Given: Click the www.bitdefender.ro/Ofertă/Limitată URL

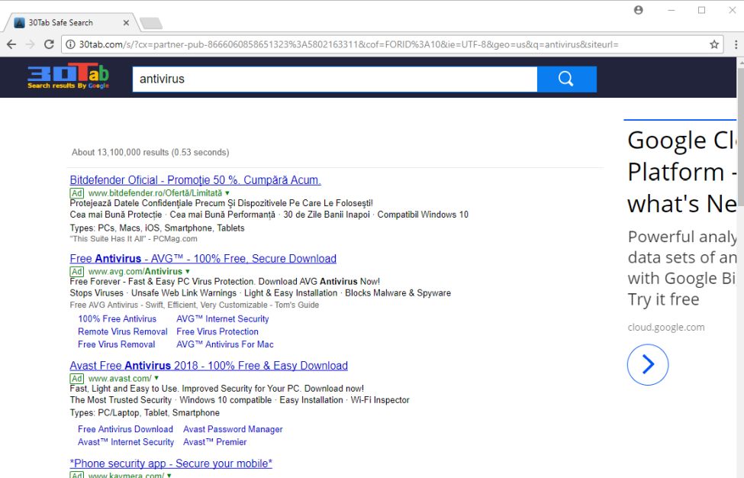Looking at the screenshot, I should [155, 193].
